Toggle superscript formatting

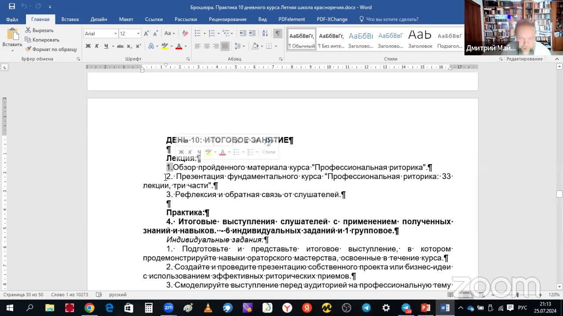pyautogui.click(x=138, y=46)
